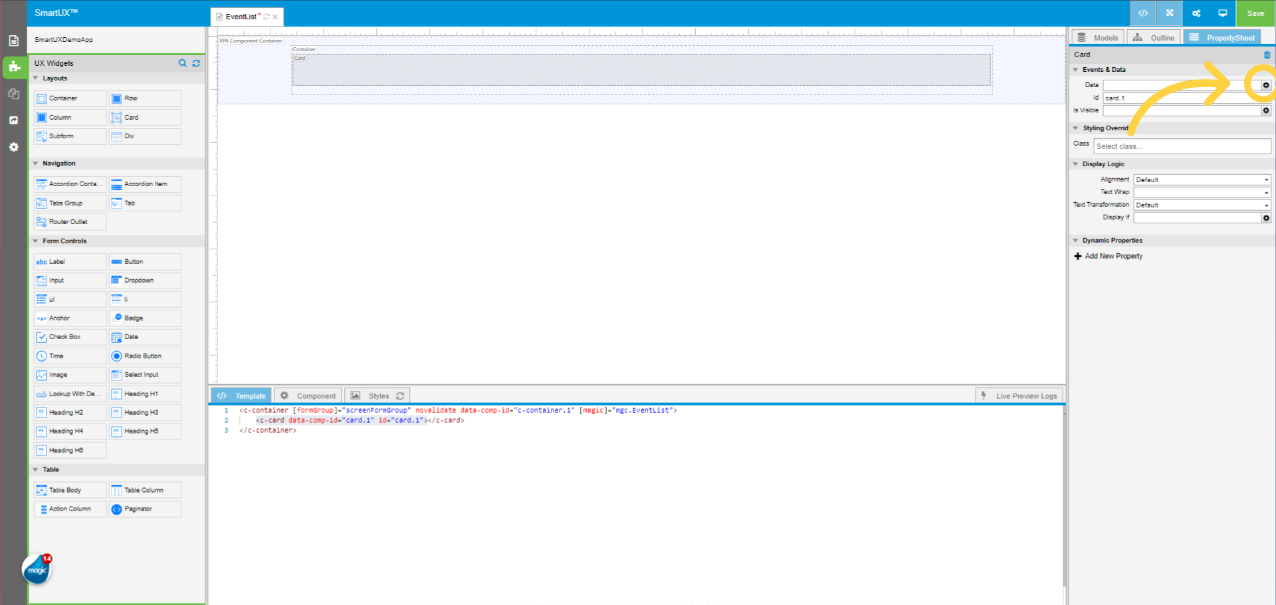Open Data property gear settings

coord(1266,85)
